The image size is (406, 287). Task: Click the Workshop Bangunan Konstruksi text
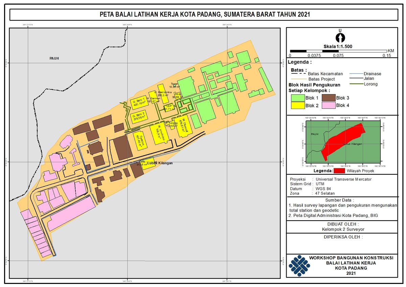point(351,258)
